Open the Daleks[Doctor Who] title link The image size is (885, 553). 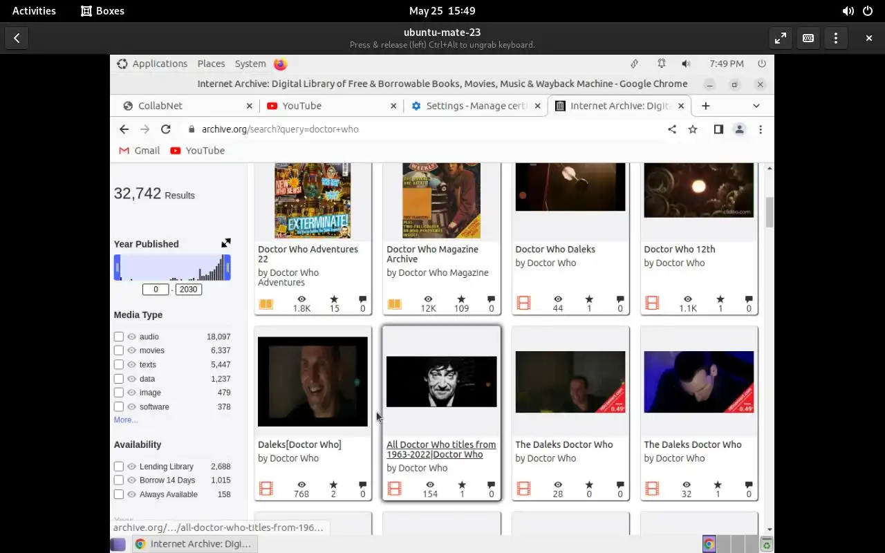click(299, 444)
